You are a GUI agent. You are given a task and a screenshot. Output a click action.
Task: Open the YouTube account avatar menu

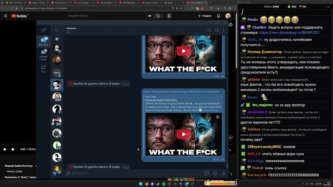click(x=228, y=16)
